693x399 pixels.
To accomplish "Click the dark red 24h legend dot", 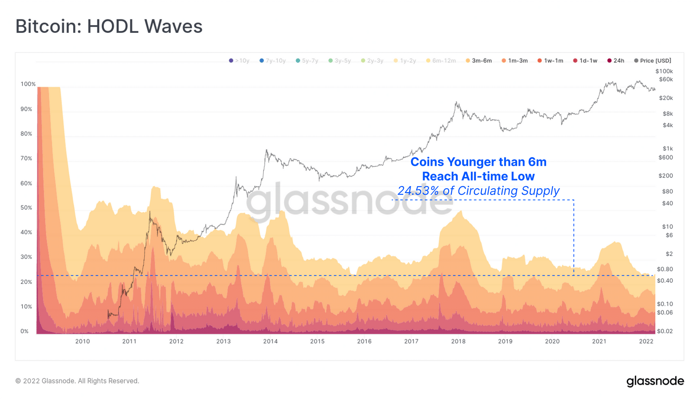I will coord(609,61).
